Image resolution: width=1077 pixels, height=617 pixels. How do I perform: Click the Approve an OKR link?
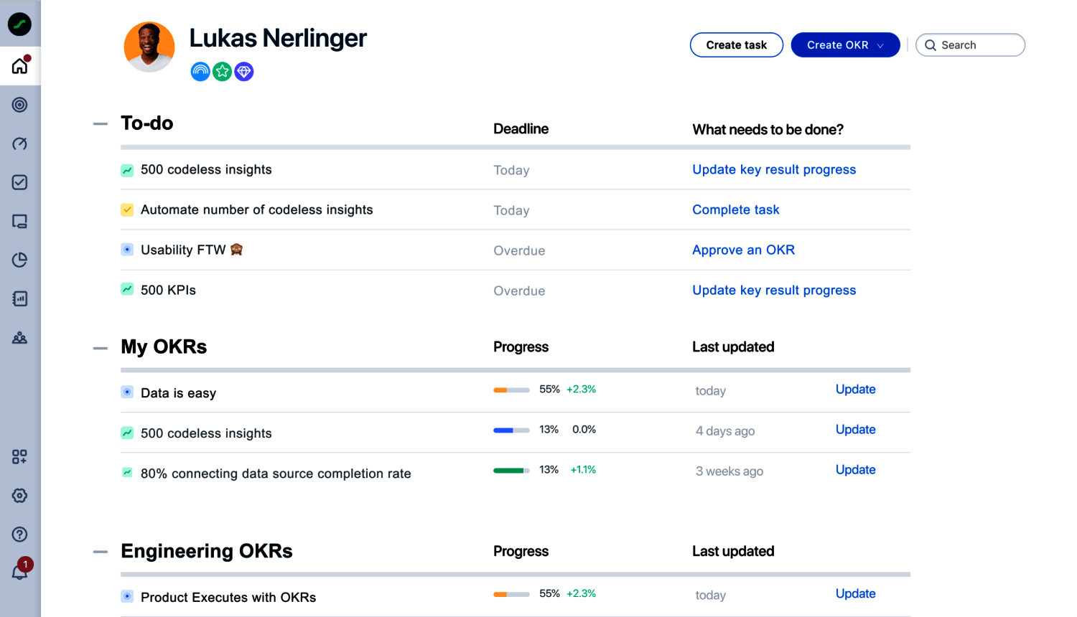coord(743,250)
